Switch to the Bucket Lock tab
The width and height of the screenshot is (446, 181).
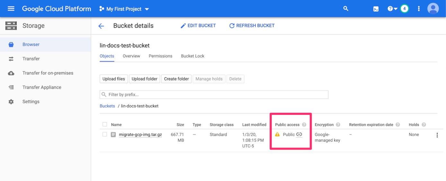click(192, 56)
